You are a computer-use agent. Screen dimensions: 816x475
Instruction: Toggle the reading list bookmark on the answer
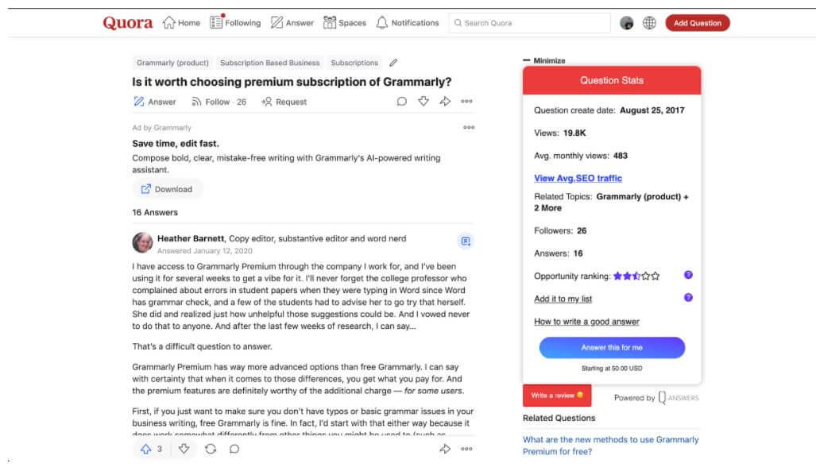[x=466, y=241]
